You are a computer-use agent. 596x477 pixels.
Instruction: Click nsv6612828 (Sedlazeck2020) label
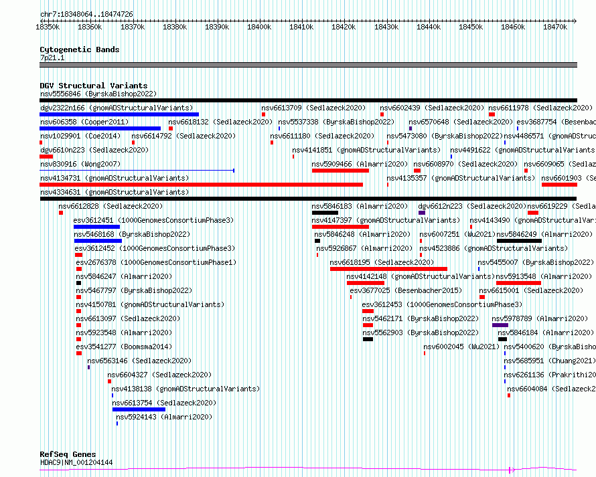click(110, 206)
